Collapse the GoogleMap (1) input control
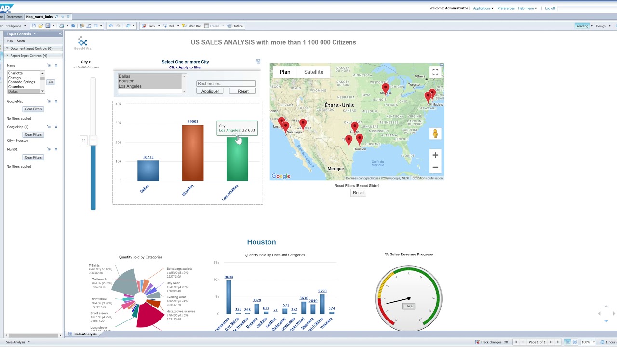This screenshot has height=347, width=617. coord(56,127)
